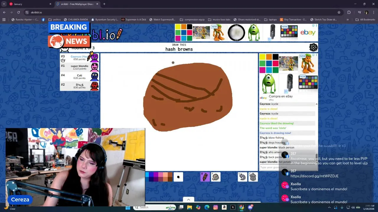Open the tab search dropdown chevron
The image size is (378, 212).
pyautogui.click(x=4, y=4)
